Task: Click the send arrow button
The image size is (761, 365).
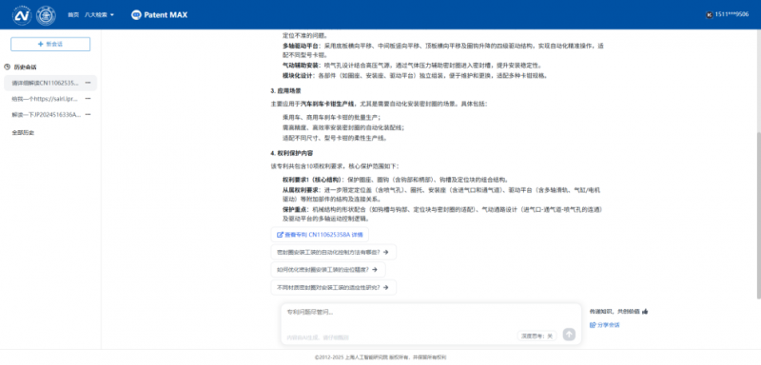Action: 569,334
